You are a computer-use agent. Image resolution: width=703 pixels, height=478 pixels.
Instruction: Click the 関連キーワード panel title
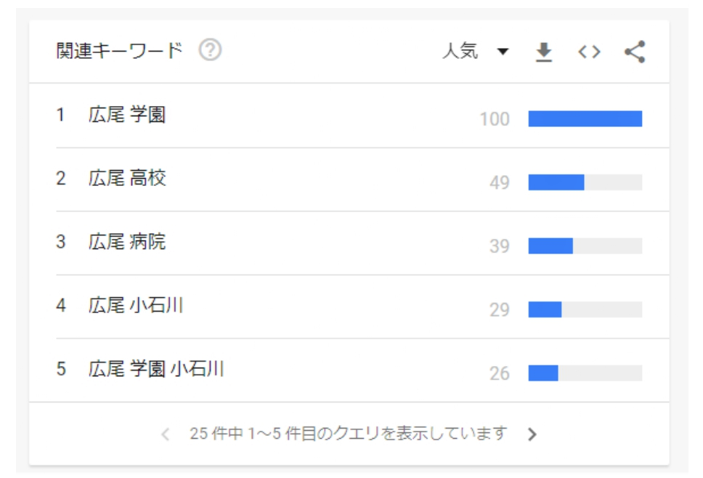pos(119,51)
